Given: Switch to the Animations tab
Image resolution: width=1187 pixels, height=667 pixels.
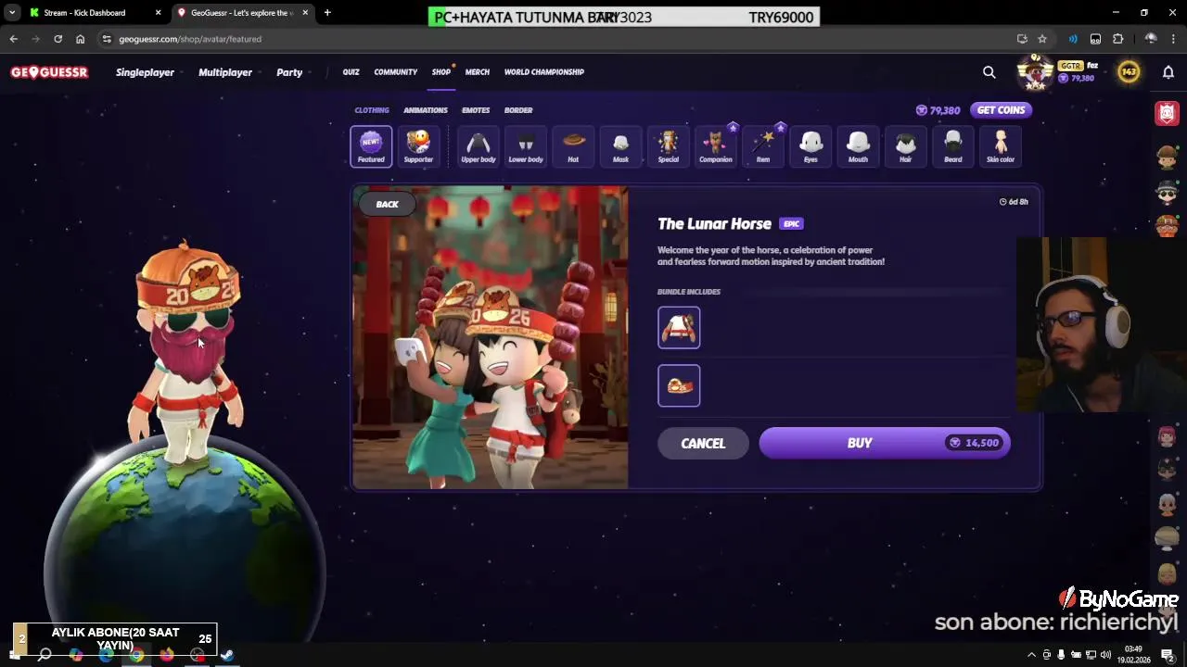Looking at the screenshot, I should 426,110.
